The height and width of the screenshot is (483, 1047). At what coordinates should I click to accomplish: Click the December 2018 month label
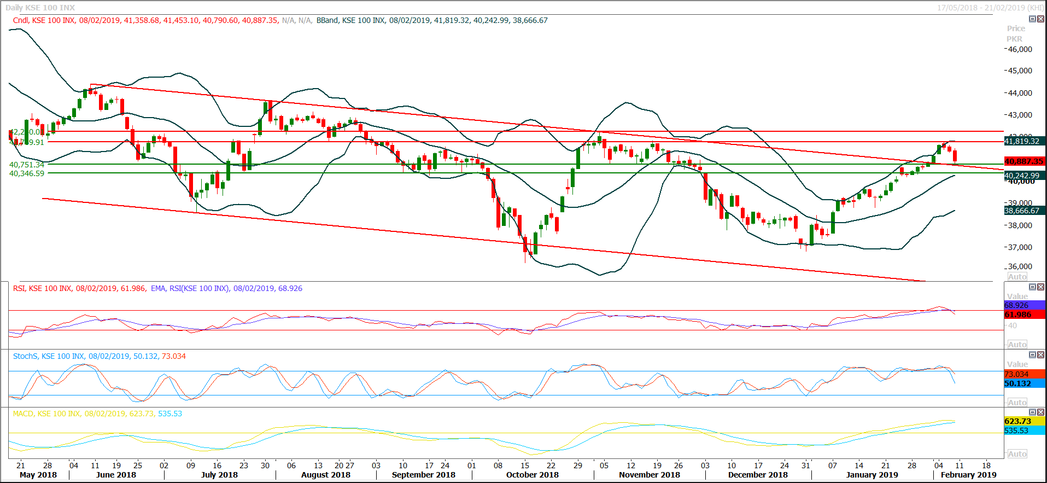click(758, 475)
